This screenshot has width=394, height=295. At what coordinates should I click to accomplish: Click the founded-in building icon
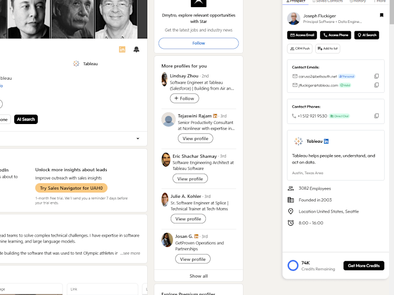(291, 200)
